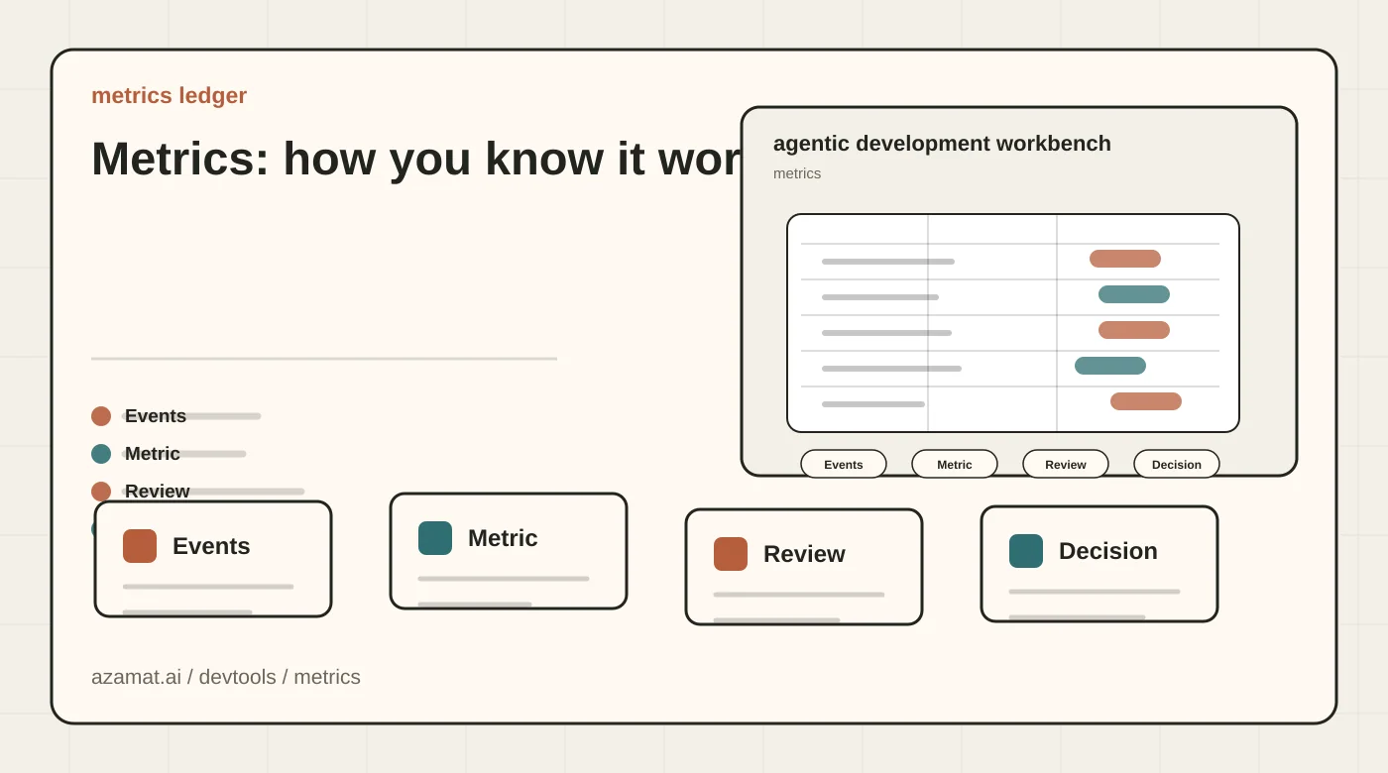Open the Review card title
The image size is (1388, 773).
pos(804,554)
